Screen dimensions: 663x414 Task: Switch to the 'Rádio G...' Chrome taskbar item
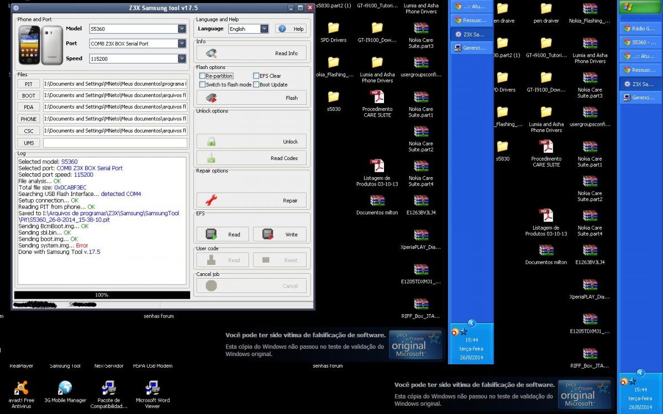640,28
